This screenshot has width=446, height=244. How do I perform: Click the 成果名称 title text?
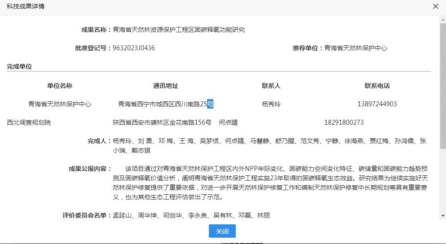click(x=178, y=30)
